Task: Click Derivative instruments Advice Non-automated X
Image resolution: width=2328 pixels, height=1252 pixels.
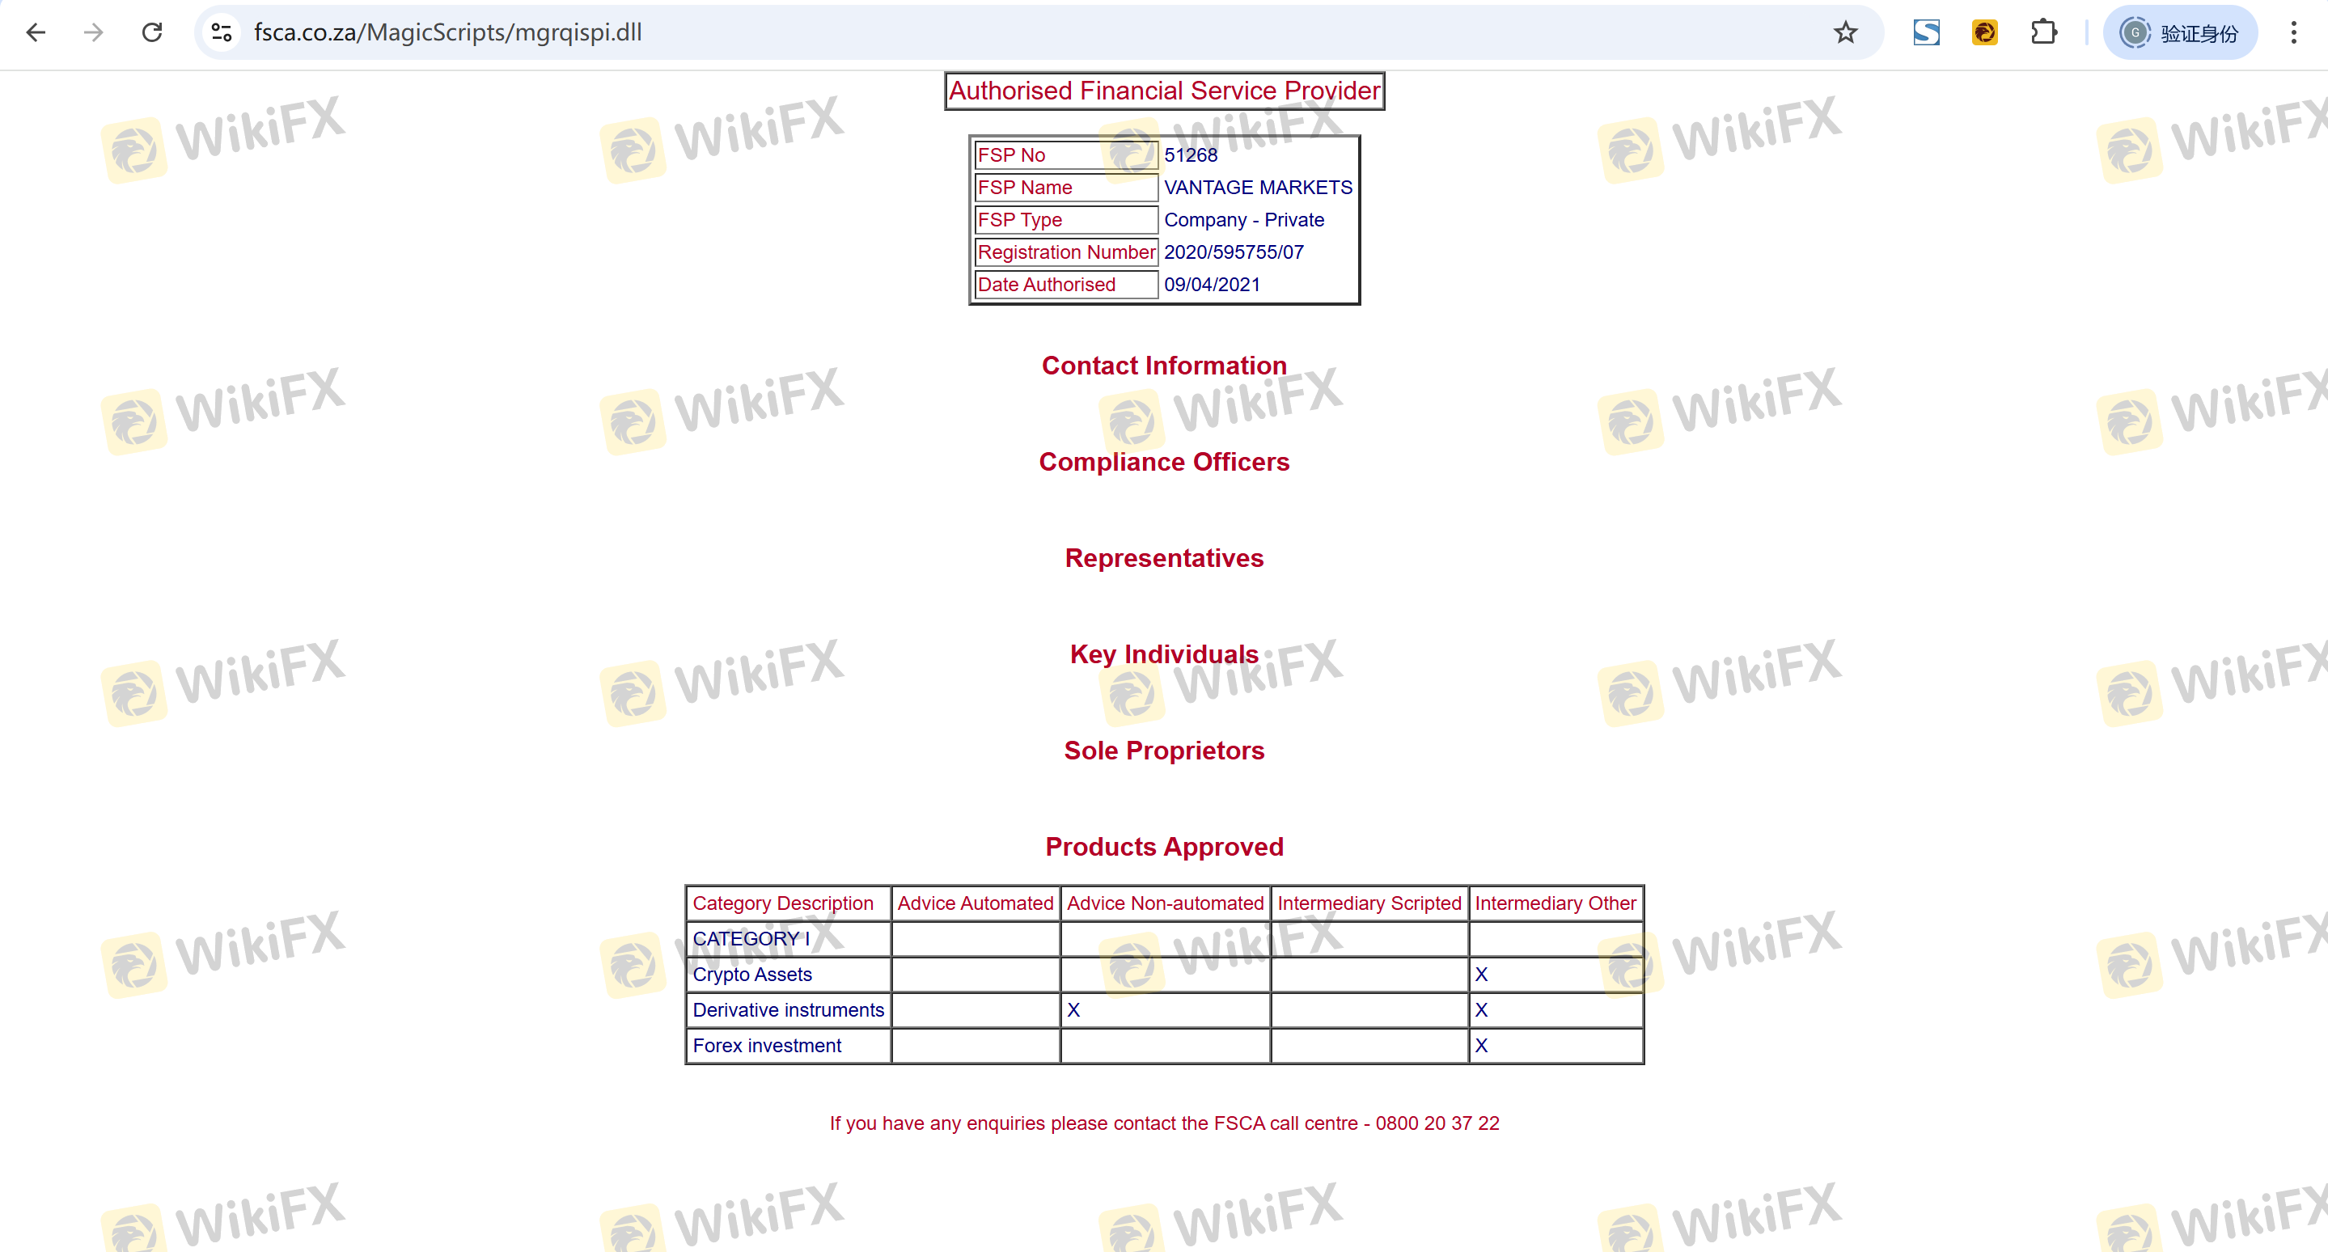Action: pyautogui.click(x=1073, y=1010)
